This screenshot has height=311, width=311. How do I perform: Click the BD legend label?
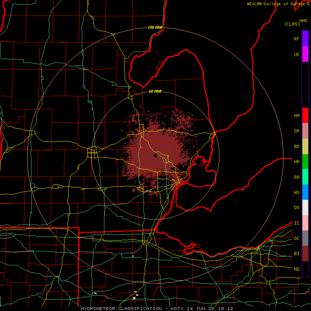(296, 147)
